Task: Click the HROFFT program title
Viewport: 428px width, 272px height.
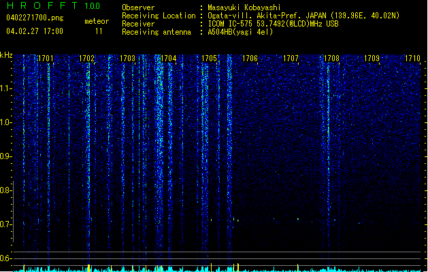Action: tap(42, 5)
